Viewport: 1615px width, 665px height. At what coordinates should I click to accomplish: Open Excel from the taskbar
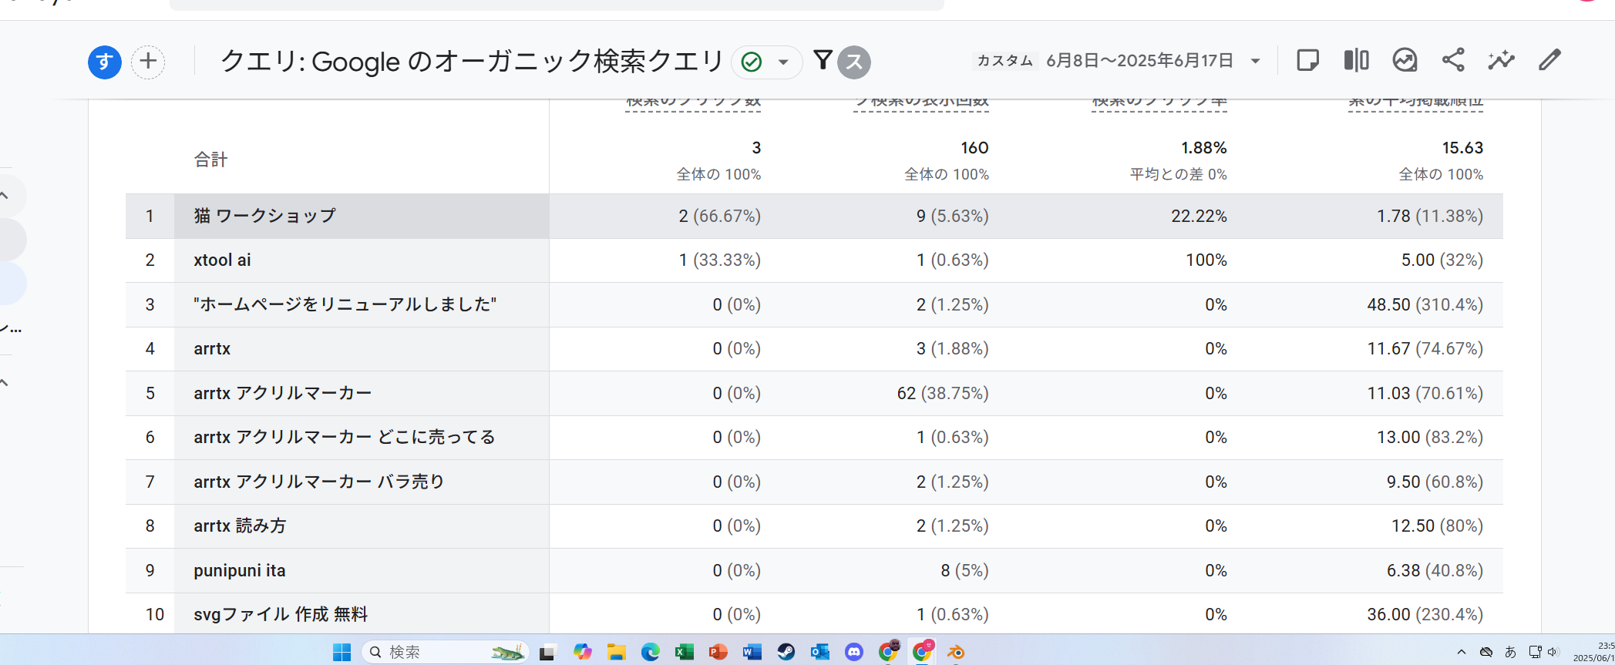[x=684, y=652]
